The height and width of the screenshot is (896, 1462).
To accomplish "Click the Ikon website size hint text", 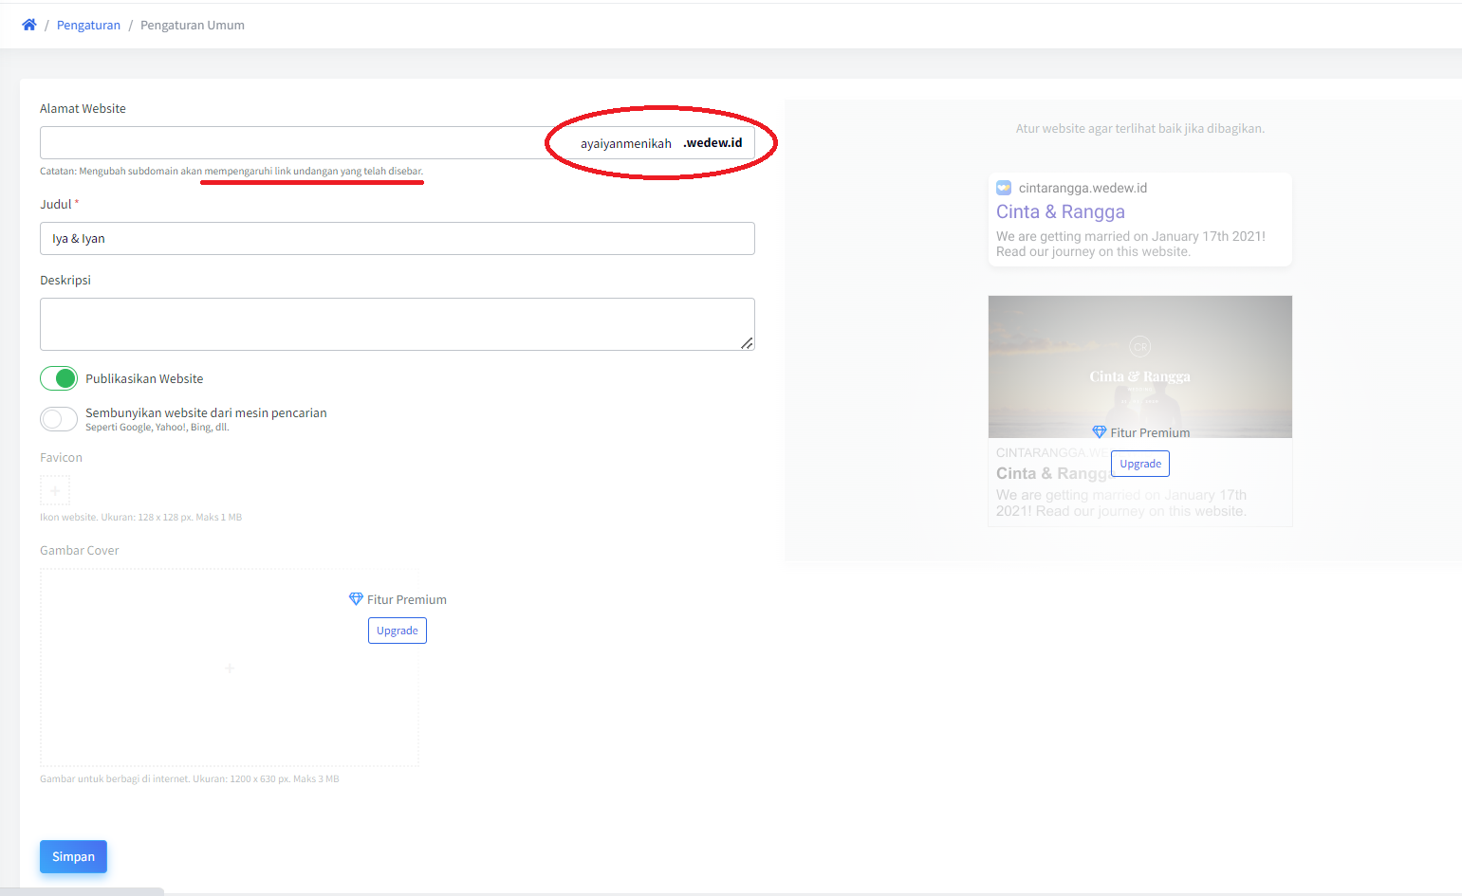I will pos(140,518).
